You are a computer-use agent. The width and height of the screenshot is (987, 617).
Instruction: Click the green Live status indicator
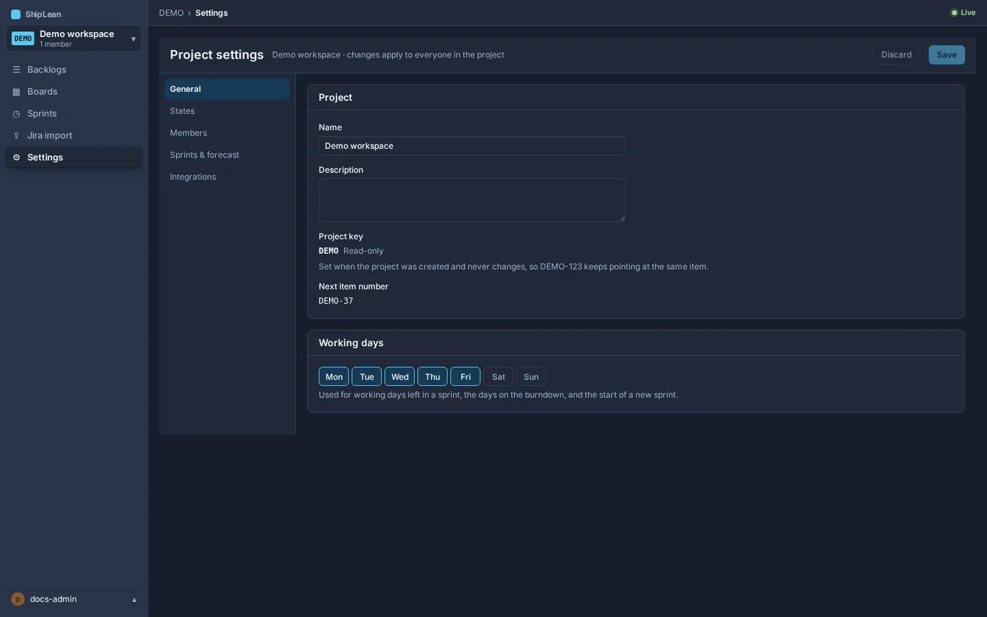(x=963, y=13)
